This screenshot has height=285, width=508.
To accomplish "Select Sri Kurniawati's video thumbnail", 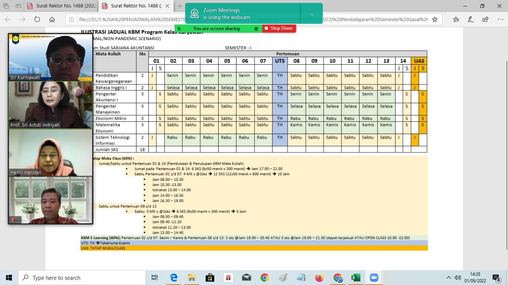I will pos(50,57).
